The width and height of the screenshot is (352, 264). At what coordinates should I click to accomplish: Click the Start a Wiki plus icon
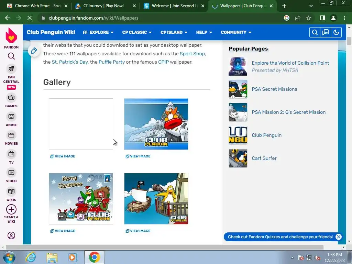(11, 209)
